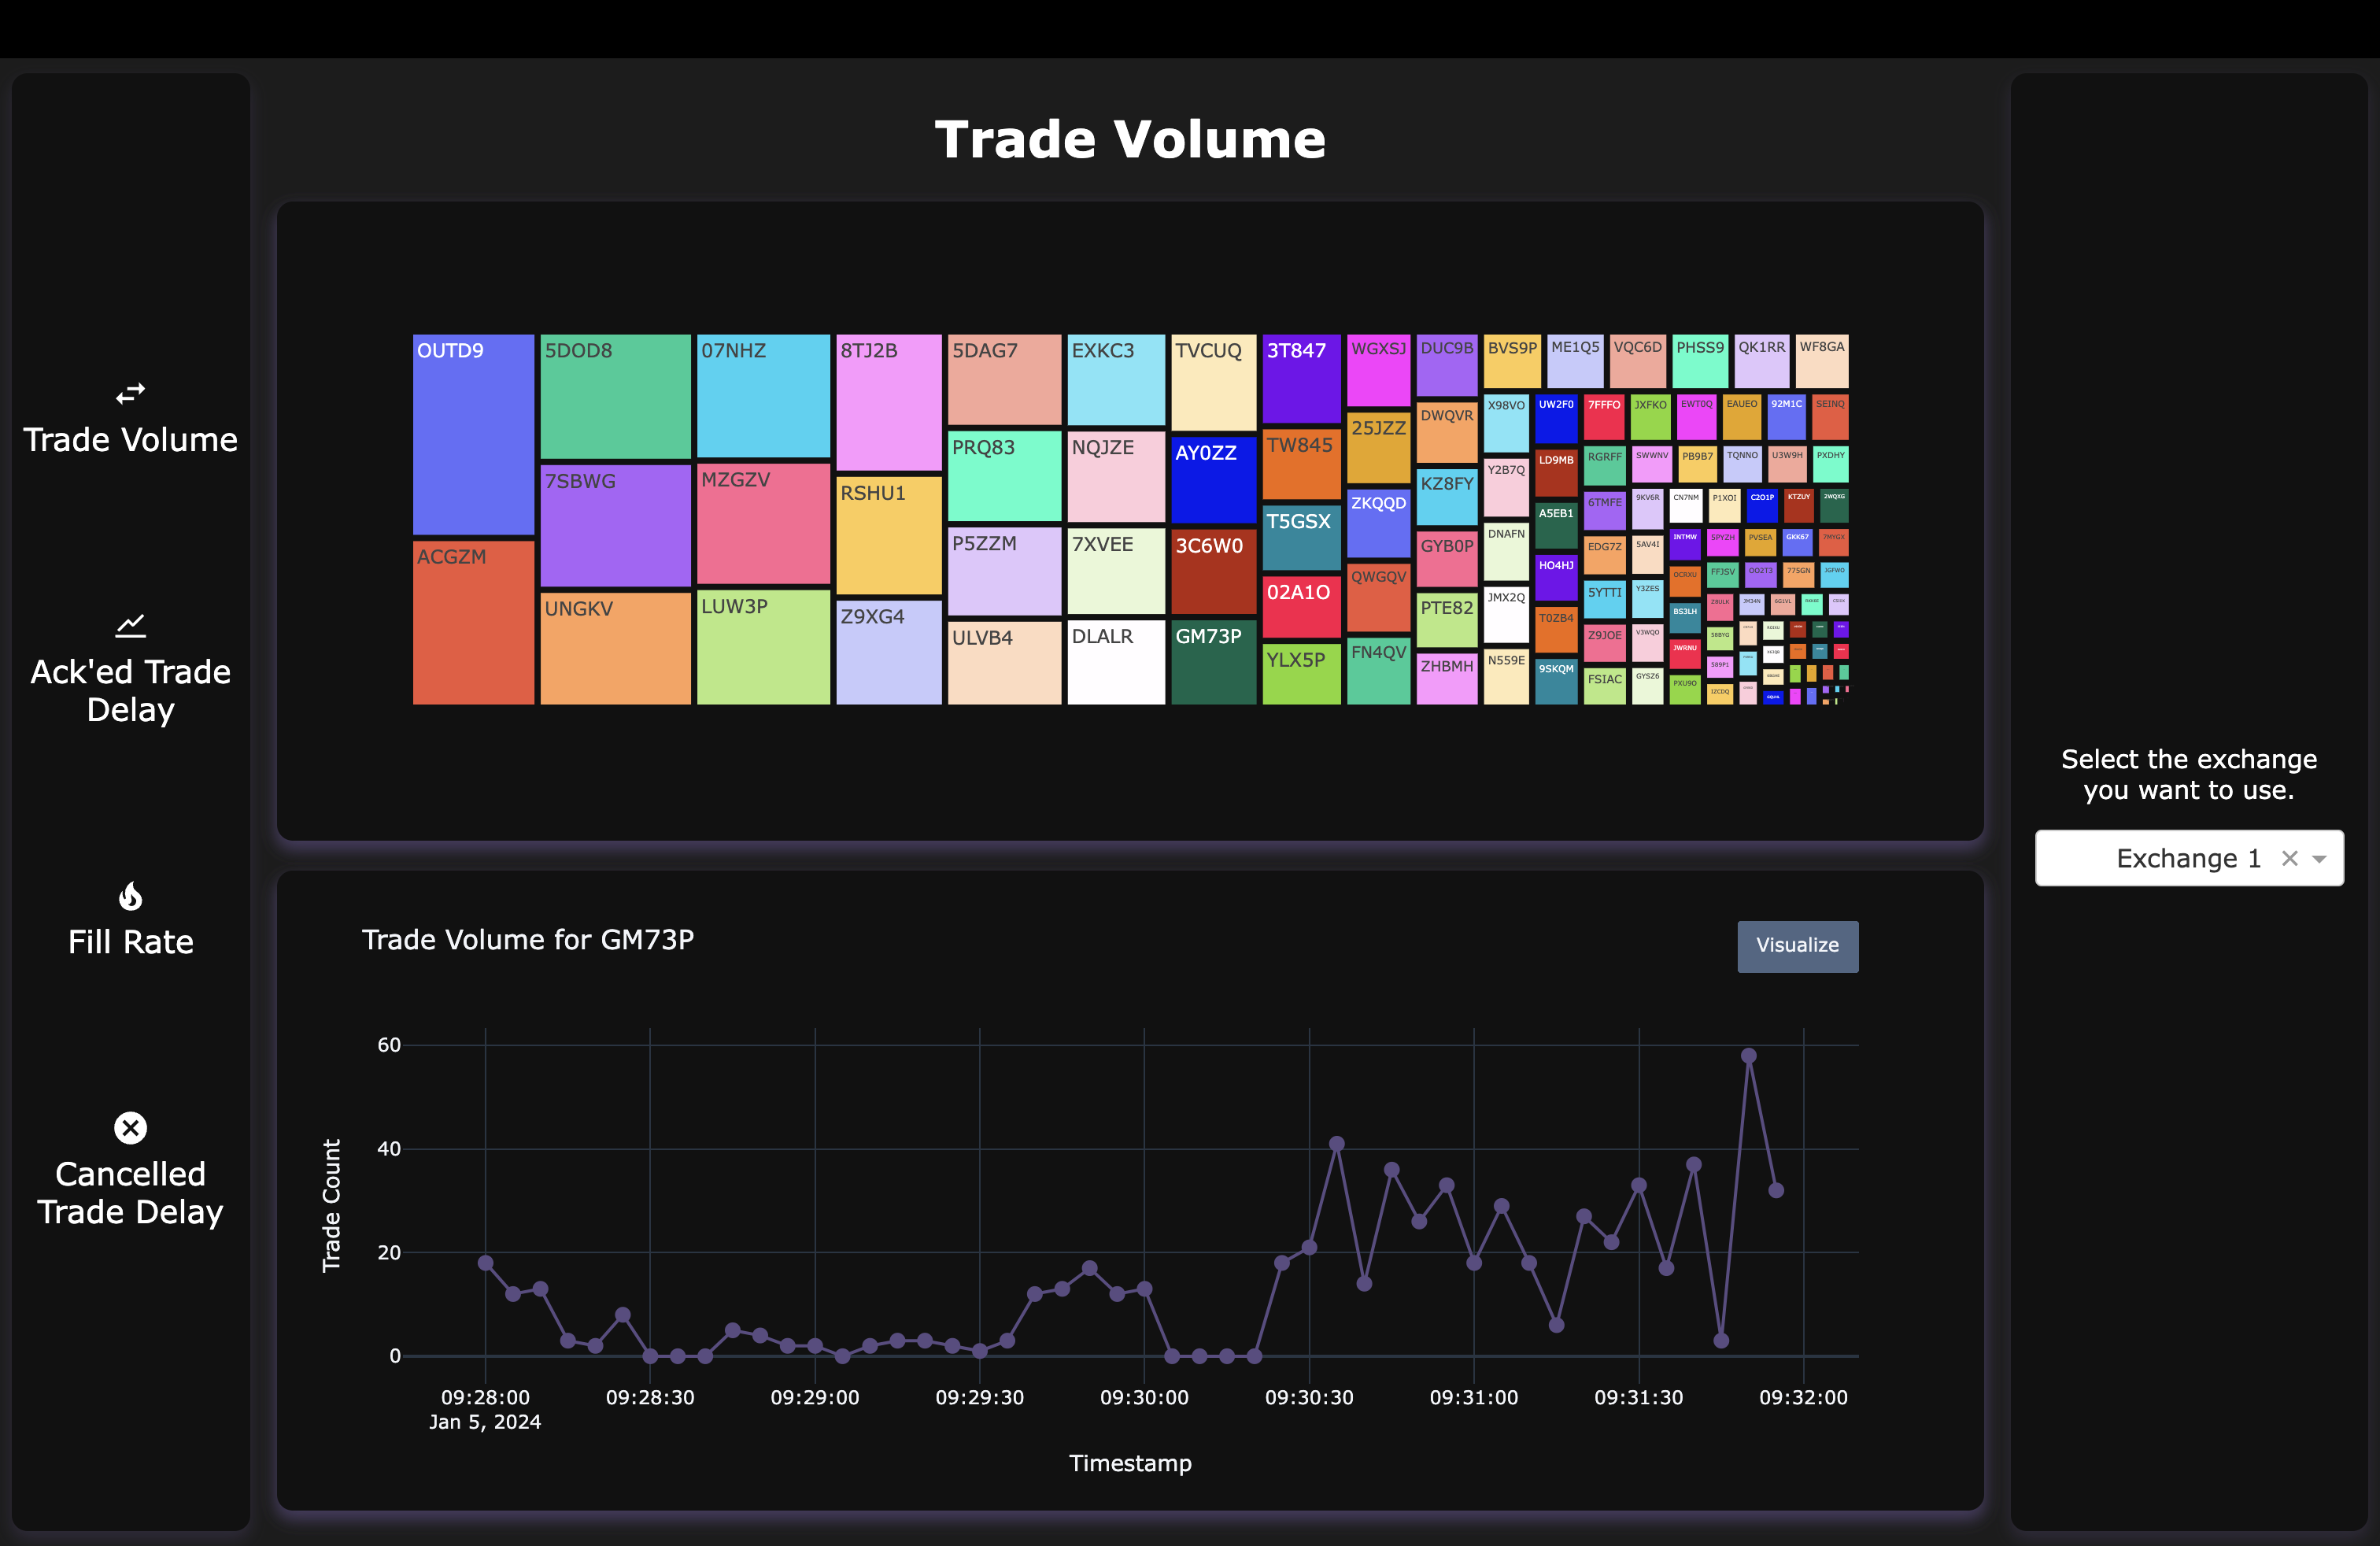Go to Cancelled Trade Delay page

(x=130, y=1192)
